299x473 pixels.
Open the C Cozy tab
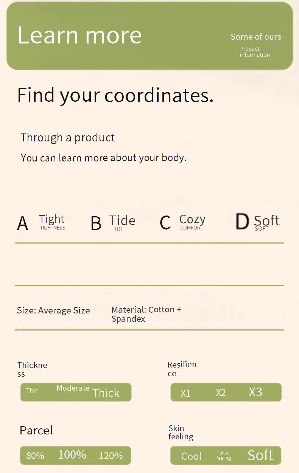pyautogui.click(x=183, y=222)
